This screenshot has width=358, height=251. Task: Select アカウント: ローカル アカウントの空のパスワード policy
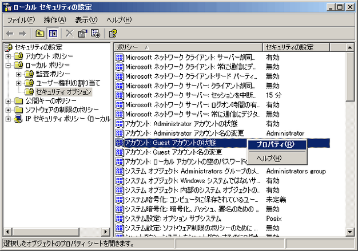click(186, 161)
